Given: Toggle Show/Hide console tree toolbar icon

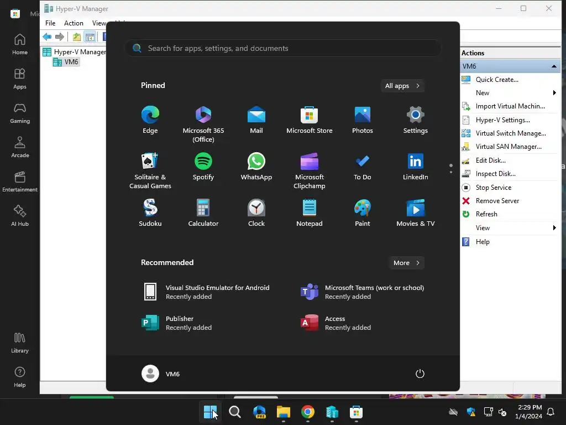Looking at the screenshot, I should pyautogui.click(x=90, y=37).
